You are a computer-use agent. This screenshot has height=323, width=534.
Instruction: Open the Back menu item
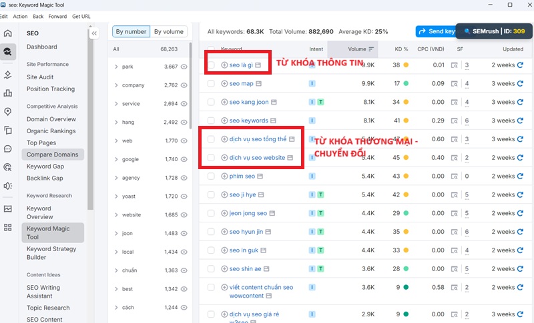pos(38,16)
